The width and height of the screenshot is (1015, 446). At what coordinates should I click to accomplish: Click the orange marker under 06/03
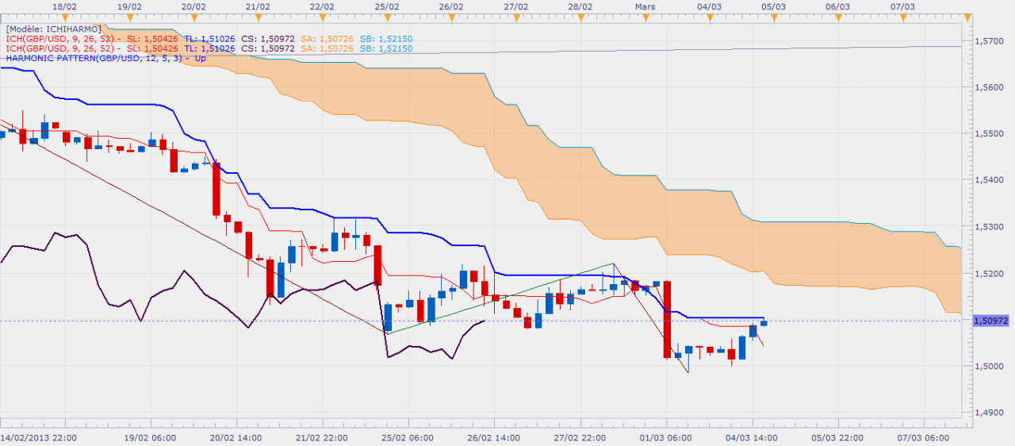coord(837,16)
